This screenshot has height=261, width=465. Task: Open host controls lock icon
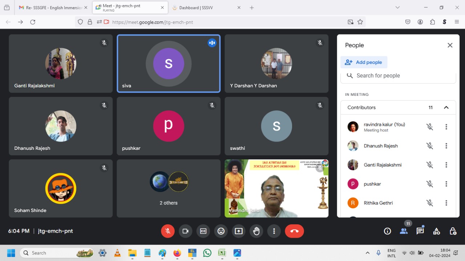click(x=453, y=231)
